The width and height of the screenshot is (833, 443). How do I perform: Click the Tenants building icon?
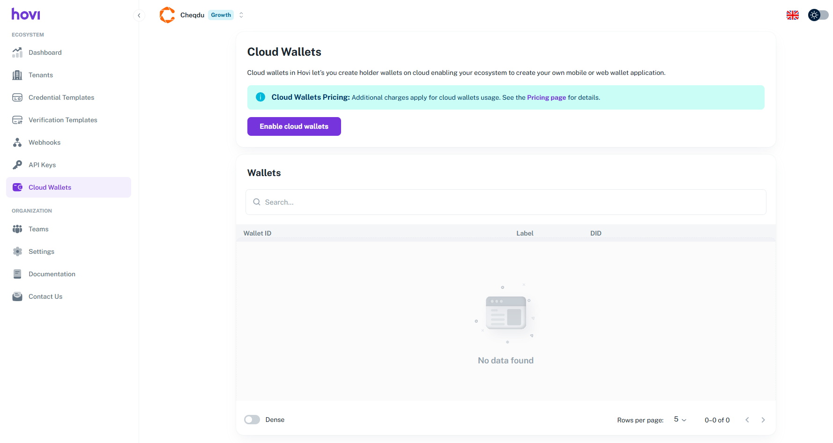click(17, 75)
